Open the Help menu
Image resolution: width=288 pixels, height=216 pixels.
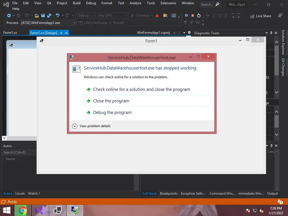click(x=16, y=9)
